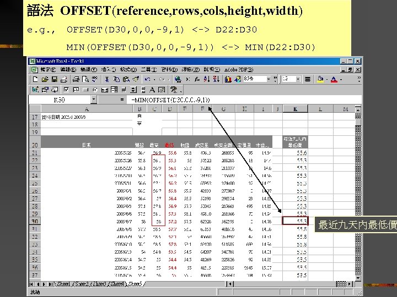The width and height of the screenshot is (397, 297).
Task: Click the Font Color red A
Action: click(x=334, y=79)
